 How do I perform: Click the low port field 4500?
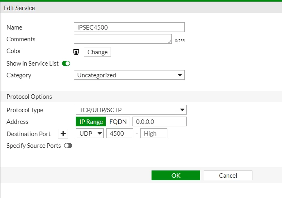point(120,133)
